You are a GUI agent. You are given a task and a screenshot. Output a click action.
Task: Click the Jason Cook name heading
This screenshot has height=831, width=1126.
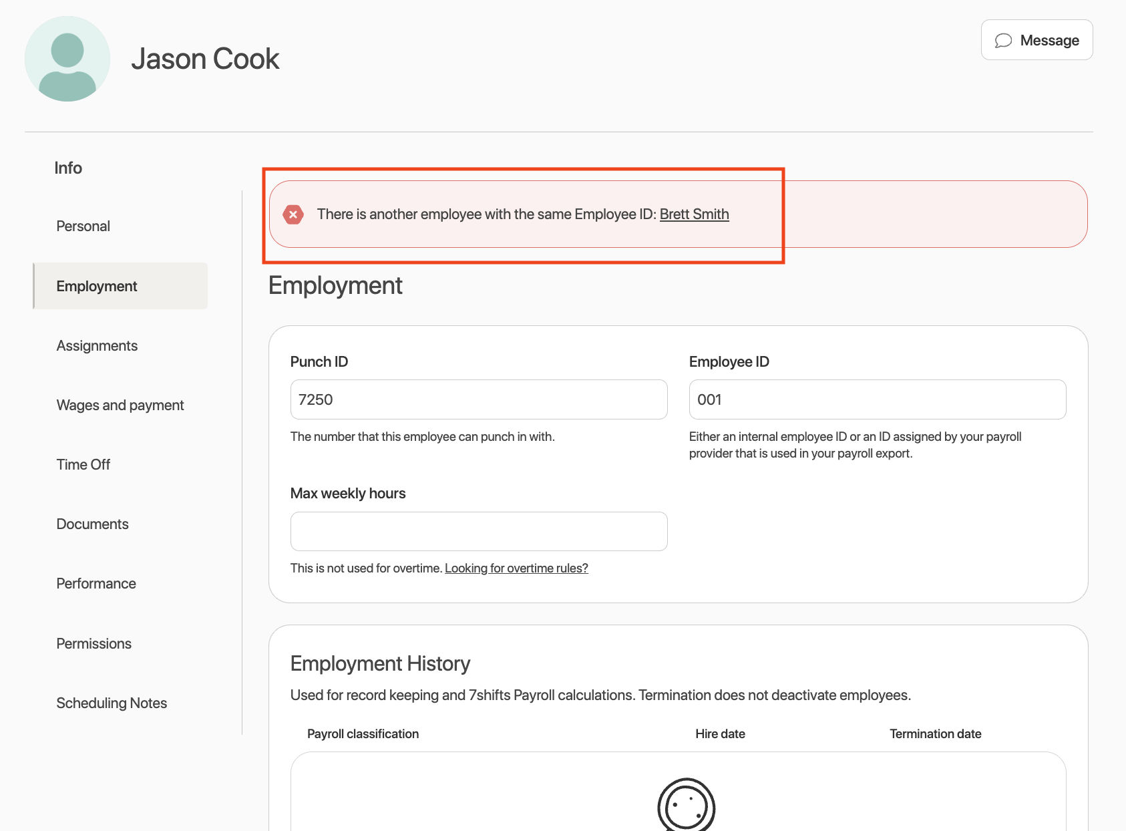tap(205, 59)
